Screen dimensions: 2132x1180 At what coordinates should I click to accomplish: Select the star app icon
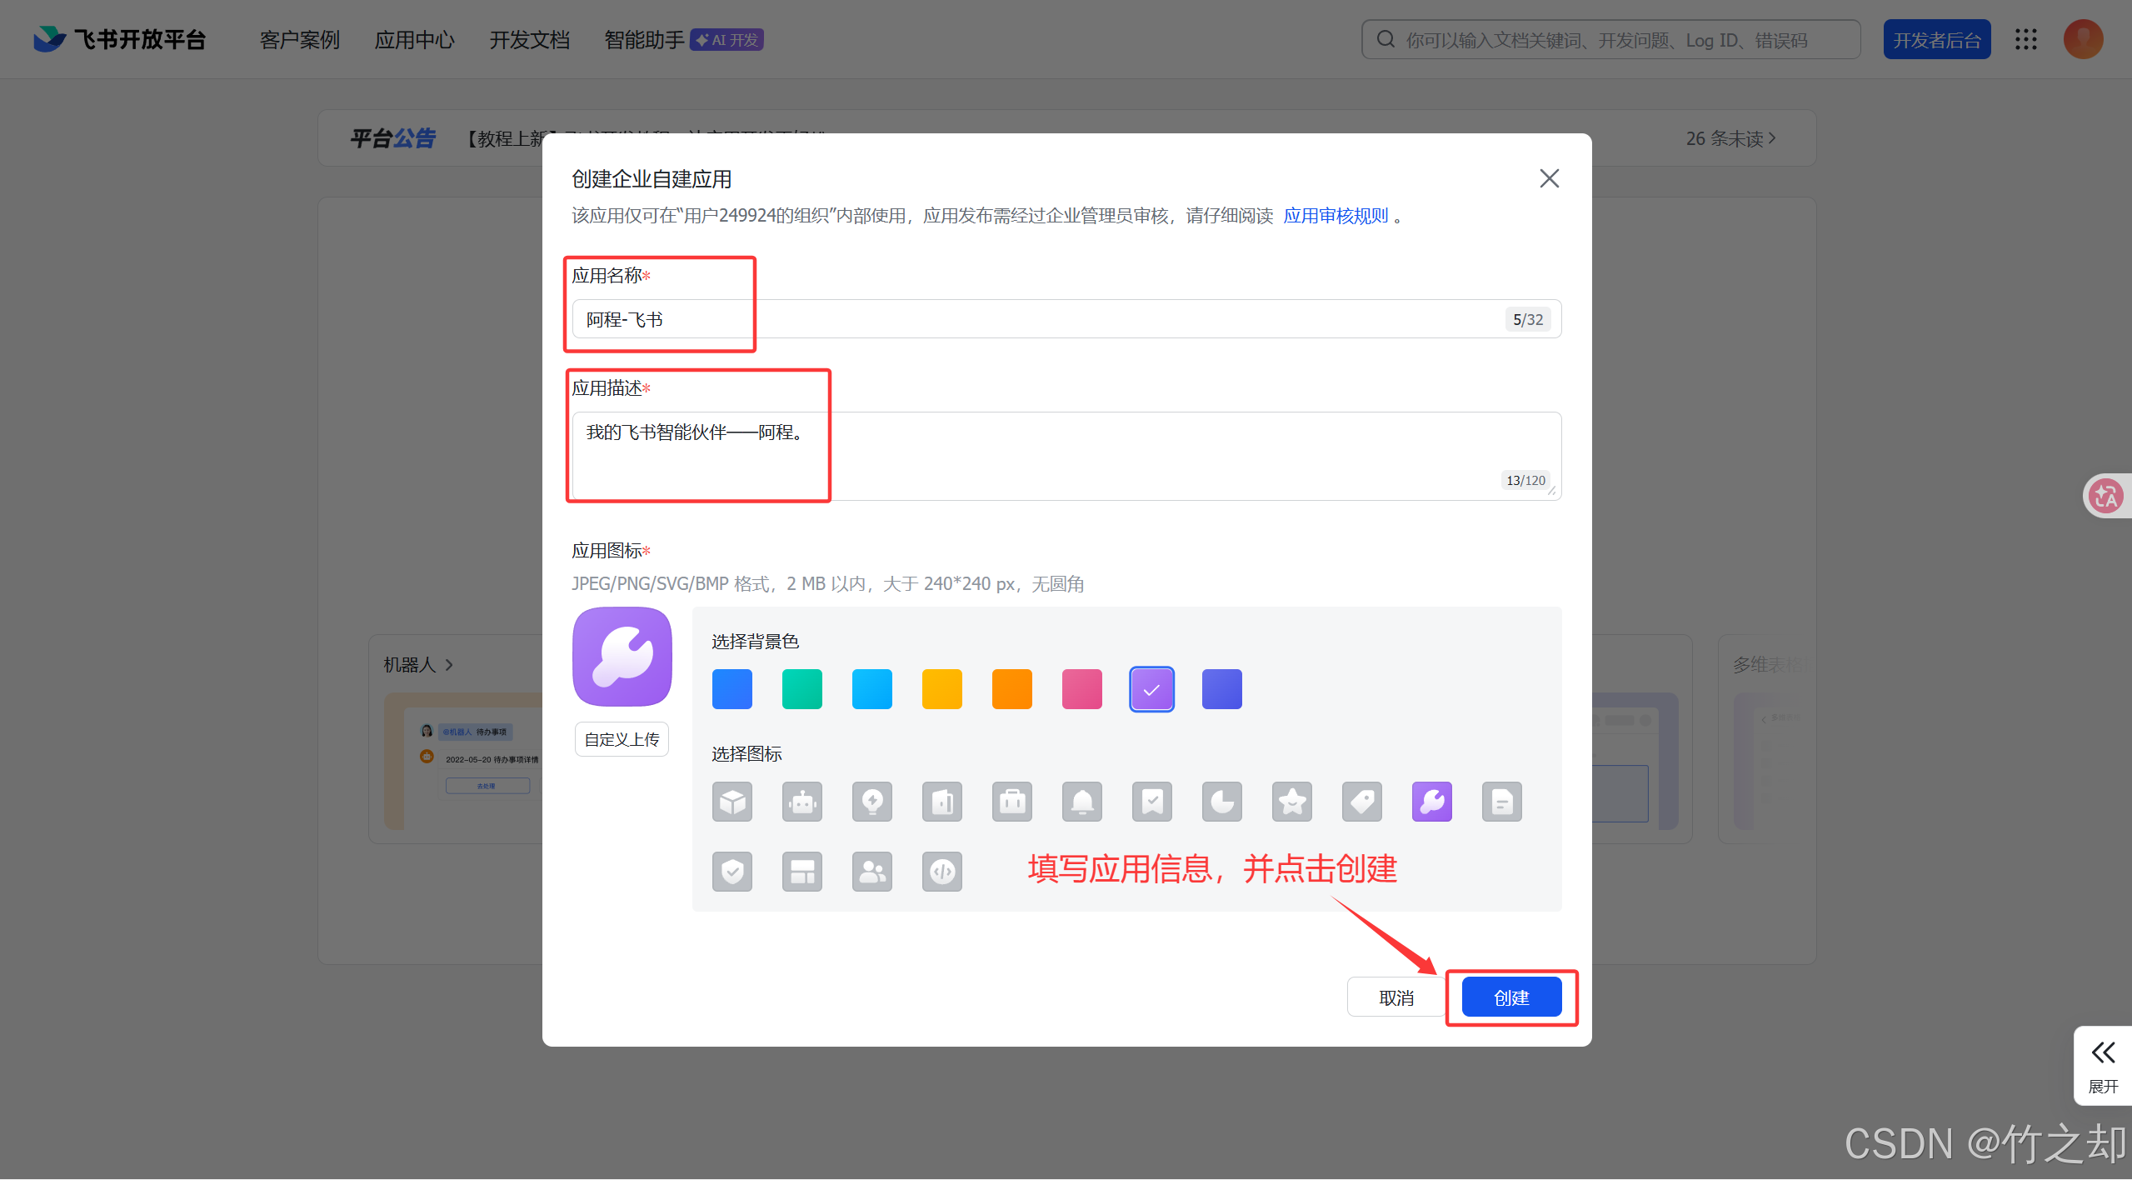click(x=1291, y=802)
